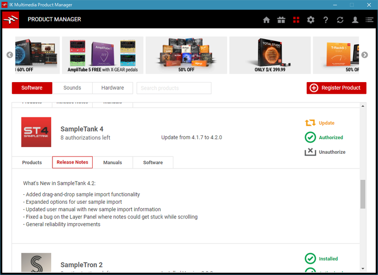Open SampleTank 4 Release Notes tab
Viewport: 378px width, 275px height.
(x=72, y=162)
